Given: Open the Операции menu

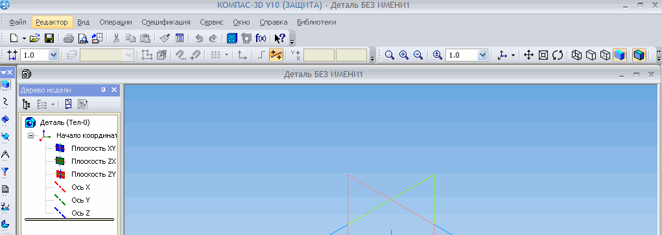Looking at the screenshot, I should point(115,22).
